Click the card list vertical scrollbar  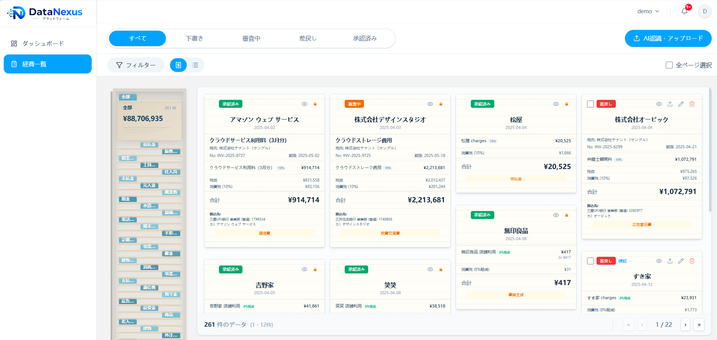[710, 149]
